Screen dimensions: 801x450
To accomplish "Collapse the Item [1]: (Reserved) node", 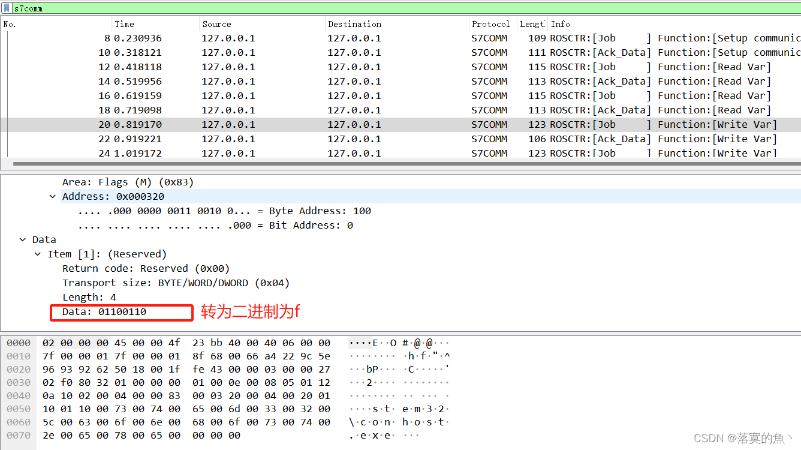I will 38,254.
